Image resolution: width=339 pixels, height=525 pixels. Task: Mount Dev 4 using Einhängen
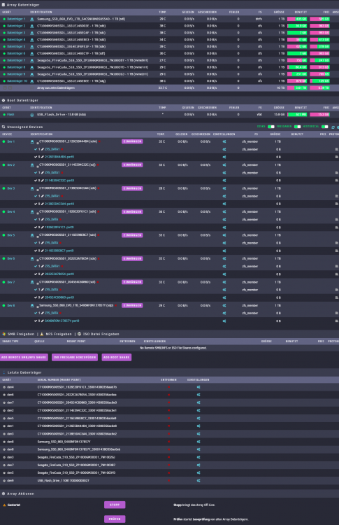[132, 212]
